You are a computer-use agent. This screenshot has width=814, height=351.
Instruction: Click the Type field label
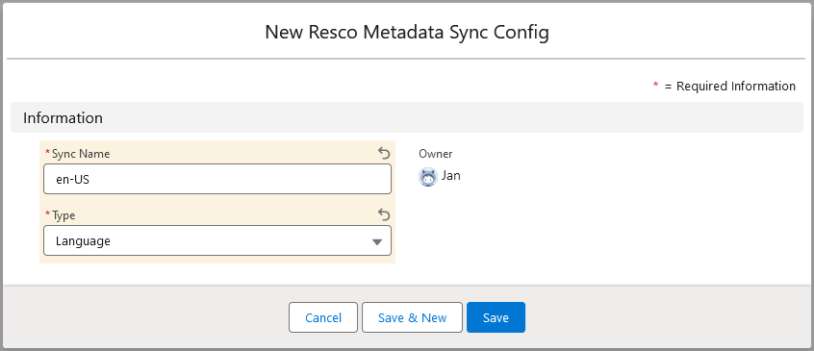point(64,215)
